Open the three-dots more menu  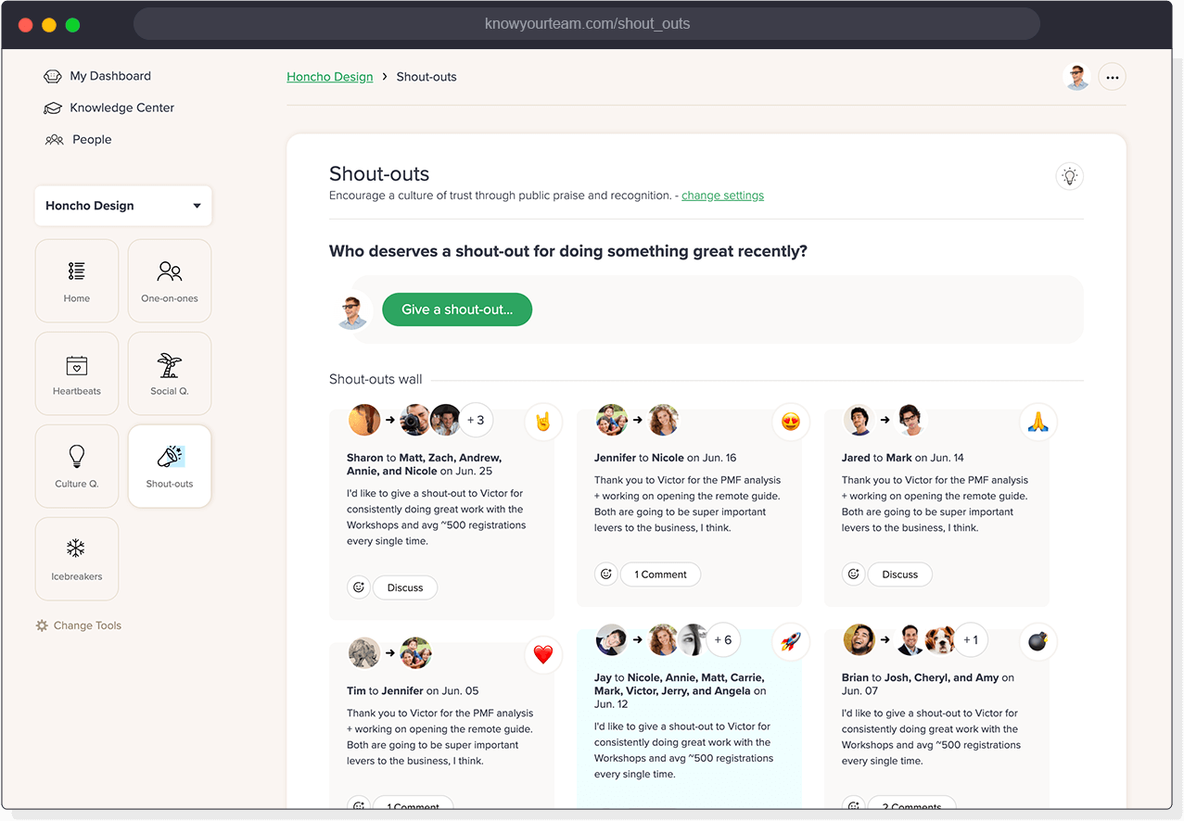point(1112,77)
